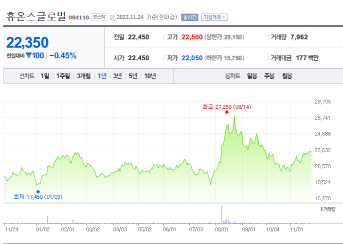
Task: Click the 16,470 price axis label
Action: click(323, 198)
